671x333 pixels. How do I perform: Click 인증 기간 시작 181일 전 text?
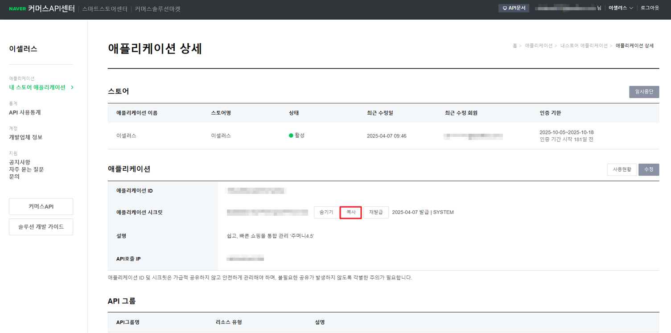(x=566, y=140)
